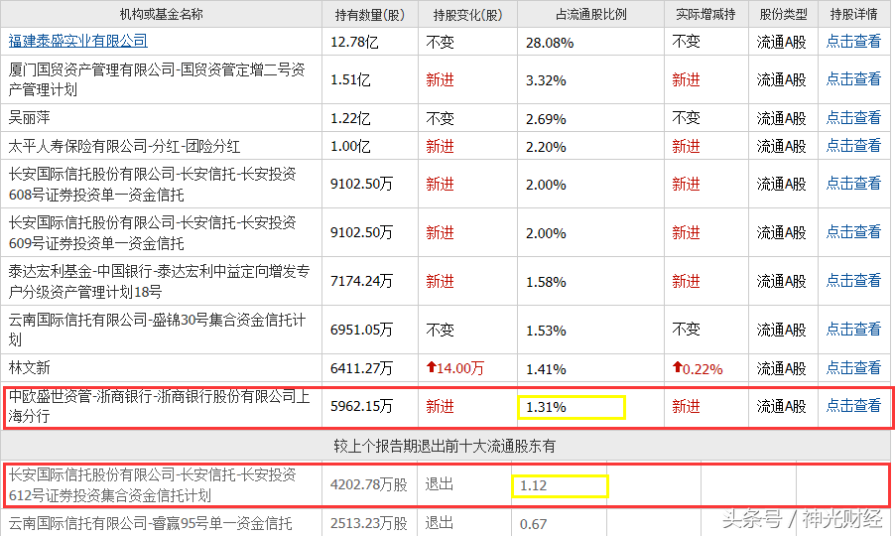This screenshot has width=895, height=536.
Task: Click the 占流通股比例 column header
Action: [590, 14]
